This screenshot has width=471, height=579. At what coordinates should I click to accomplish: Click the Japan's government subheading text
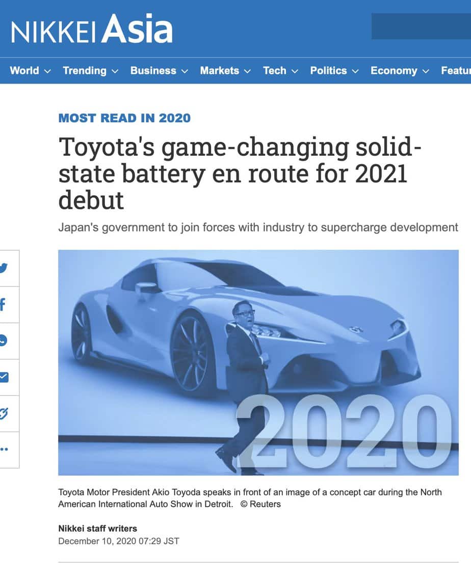point(258,227)
